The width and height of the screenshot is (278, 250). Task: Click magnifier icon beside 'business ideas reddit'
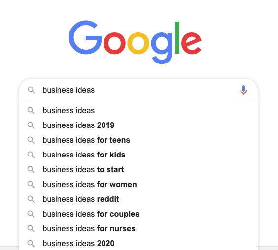click(31, 199)
